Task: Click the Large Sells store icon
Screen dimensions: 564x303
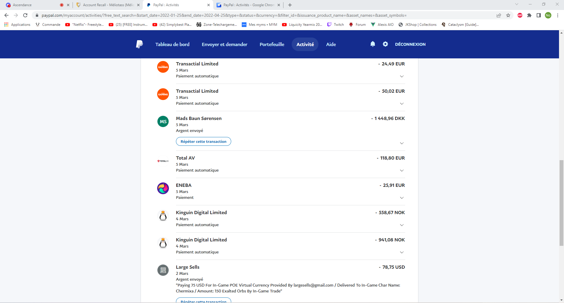Action: 163,270
